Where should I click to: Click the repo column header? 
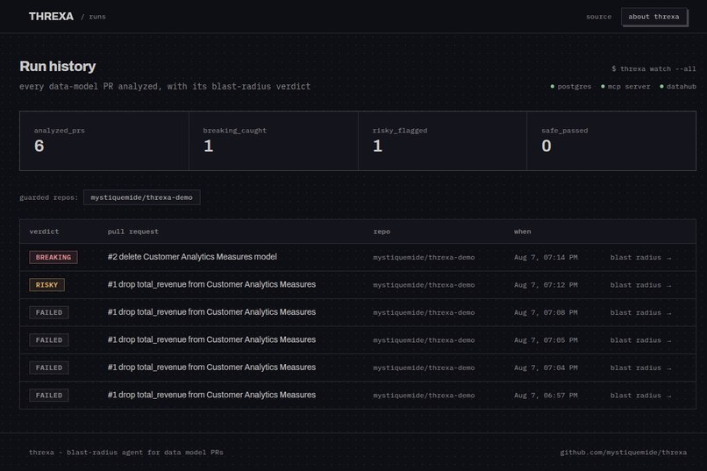click(382, 232)
